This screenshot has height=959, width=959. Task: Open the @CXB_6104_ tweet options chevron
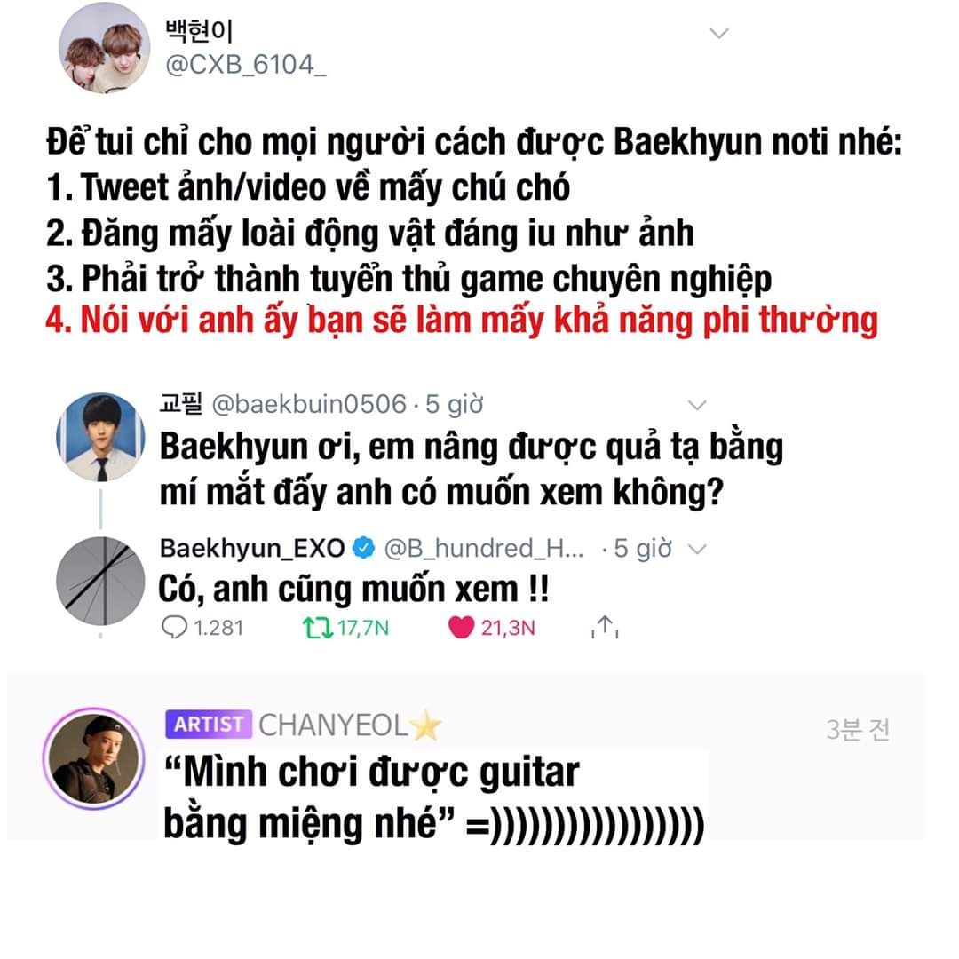coord(718,33)
